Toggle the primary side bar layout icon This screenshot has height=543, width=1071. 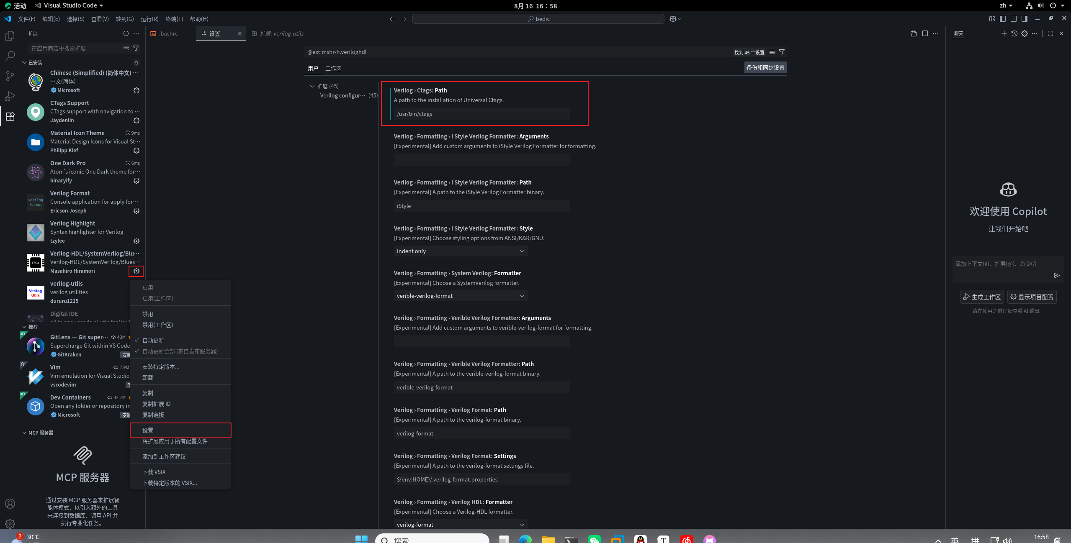coord(1002,19)
